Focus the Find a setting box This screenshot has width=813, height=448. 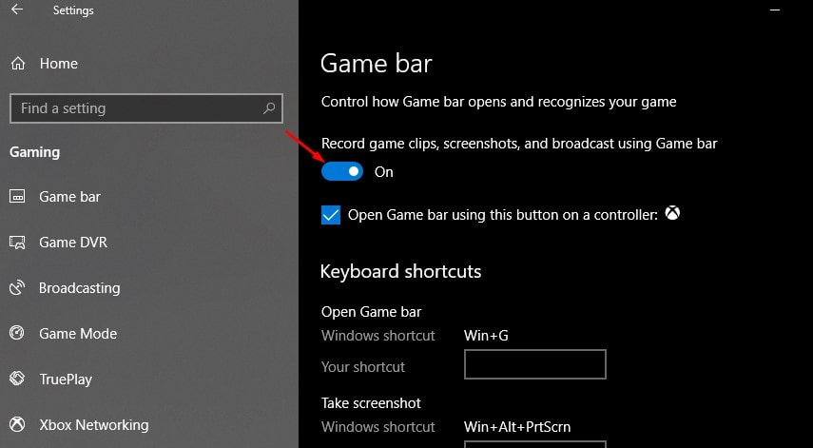pyautogui.click(x=146, y=108)
